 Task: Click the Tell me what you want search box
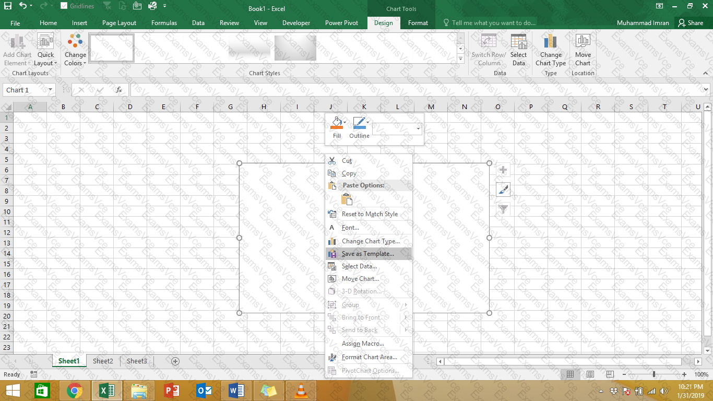tap(489, 23)
